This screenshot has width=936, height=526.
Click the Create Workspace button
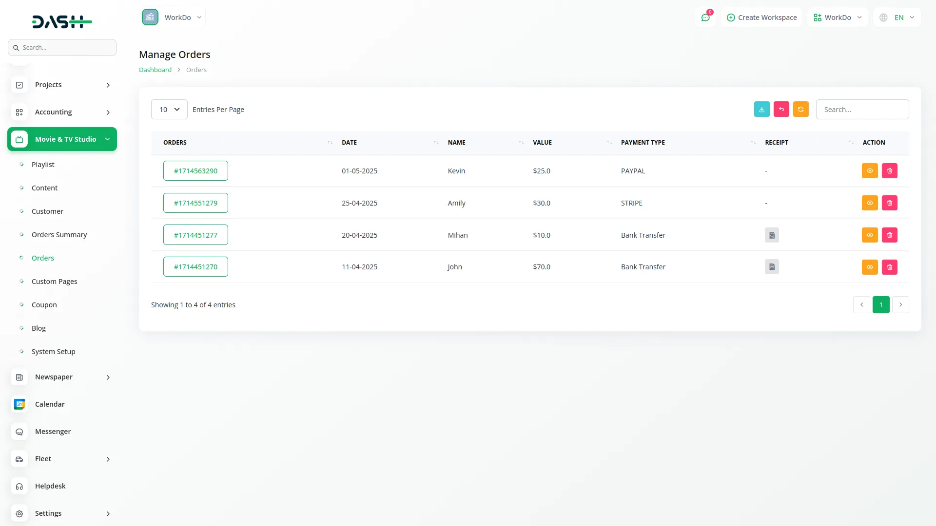click(761, 18)
